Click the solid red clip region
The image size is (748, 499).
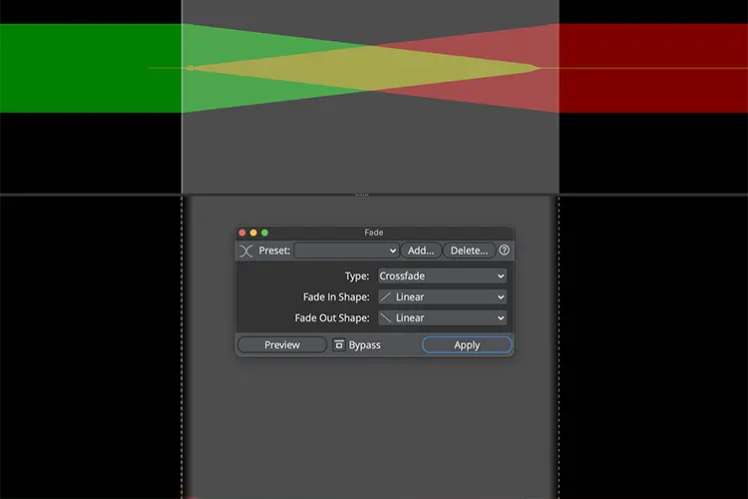[653, 68]
